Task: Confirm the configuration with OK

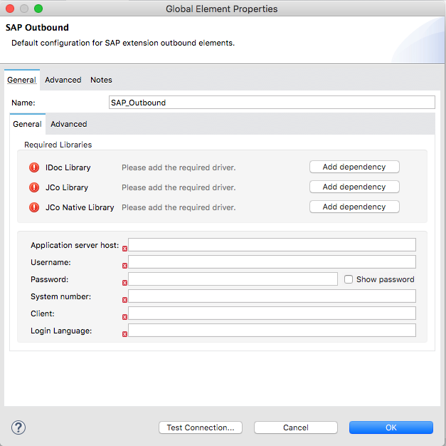Action: [391, 427]
